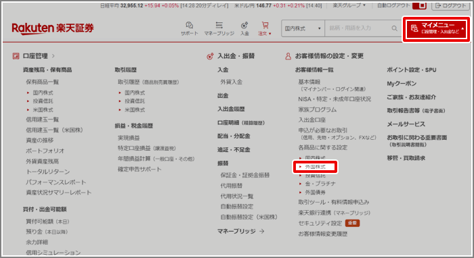Open ポートフォリオ link
474x258 pixels.
pyautogui.click(x=45, y=151)
